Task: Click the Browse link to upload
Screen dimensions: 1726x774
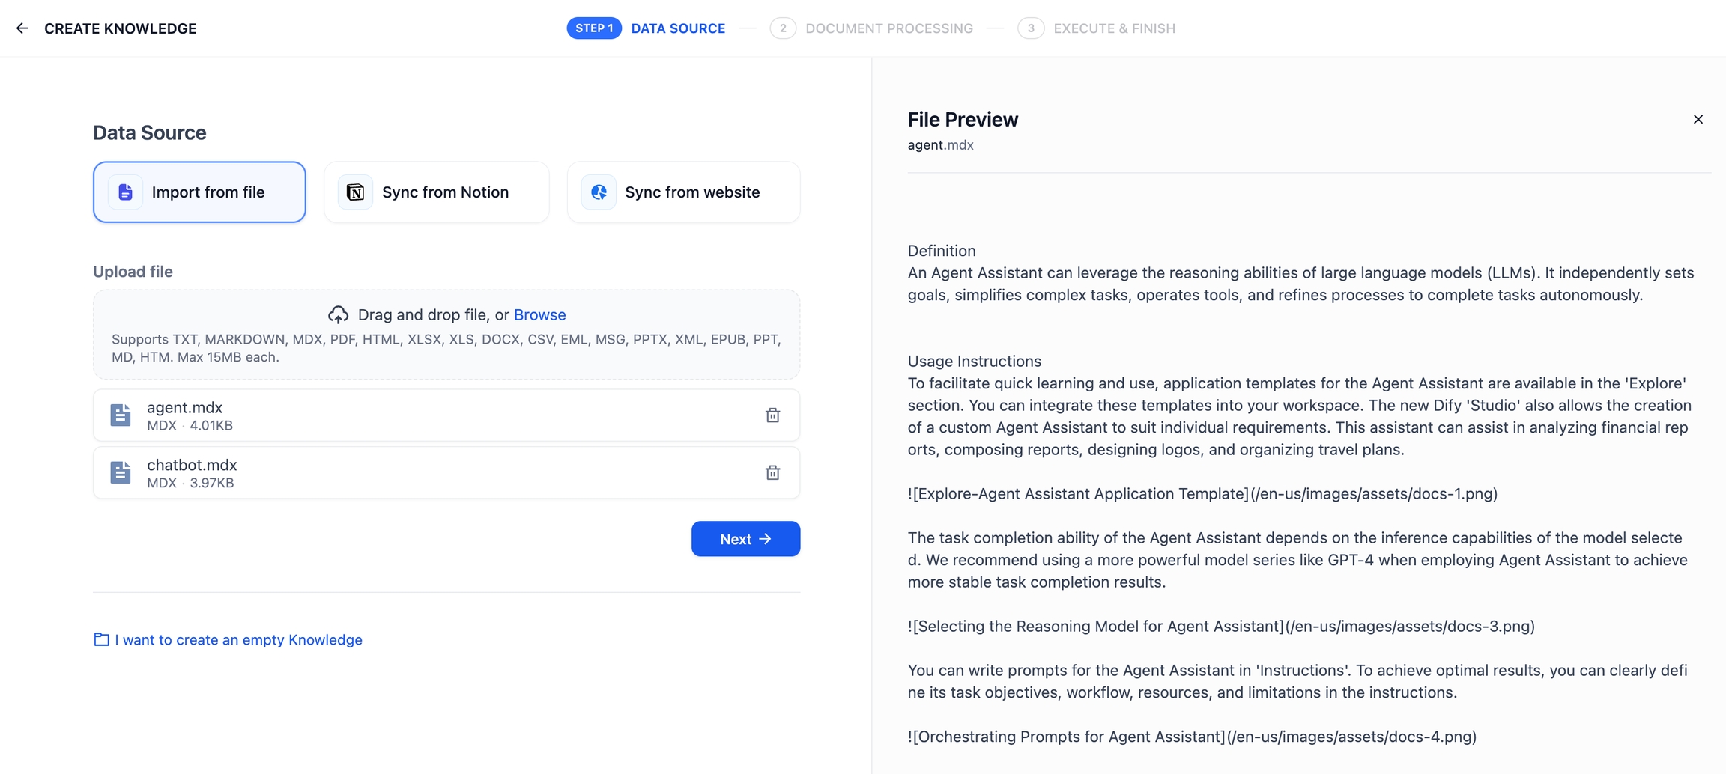Action: pos(539,314)
